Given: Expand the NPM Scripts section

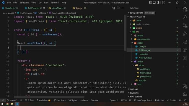Looking at the screenshot, I should [136, 97].
